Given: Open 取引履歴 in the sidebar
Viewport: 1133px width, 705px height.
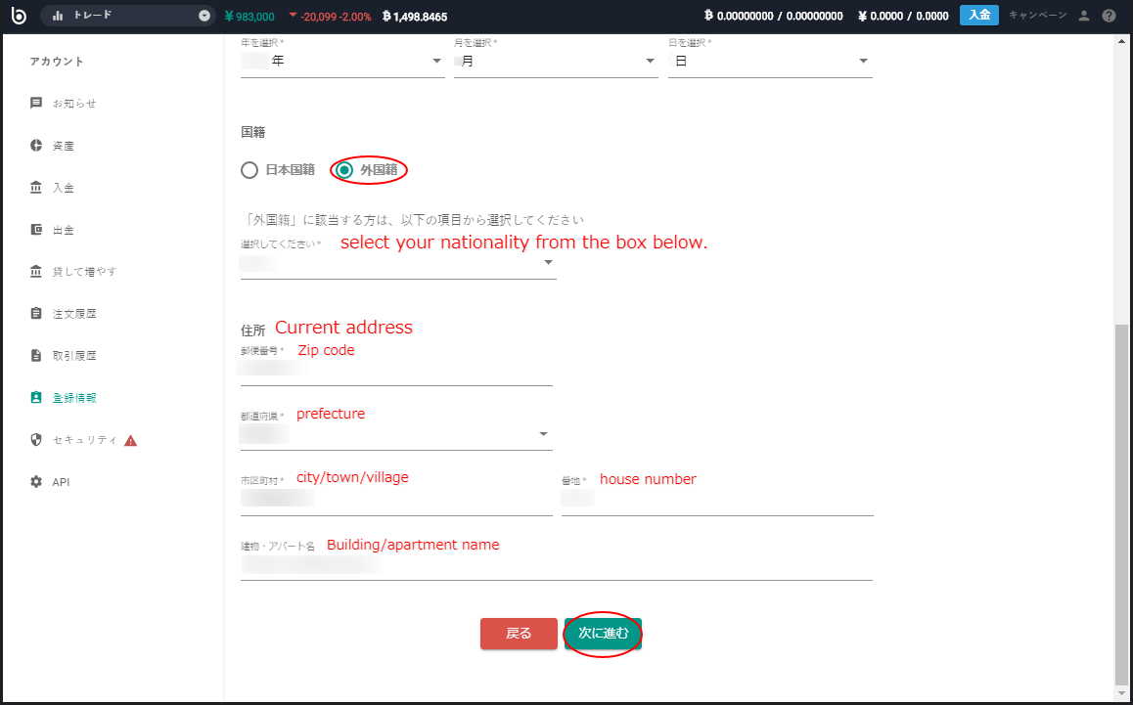Looking at the screenshot, I should (x=74, y=355).
